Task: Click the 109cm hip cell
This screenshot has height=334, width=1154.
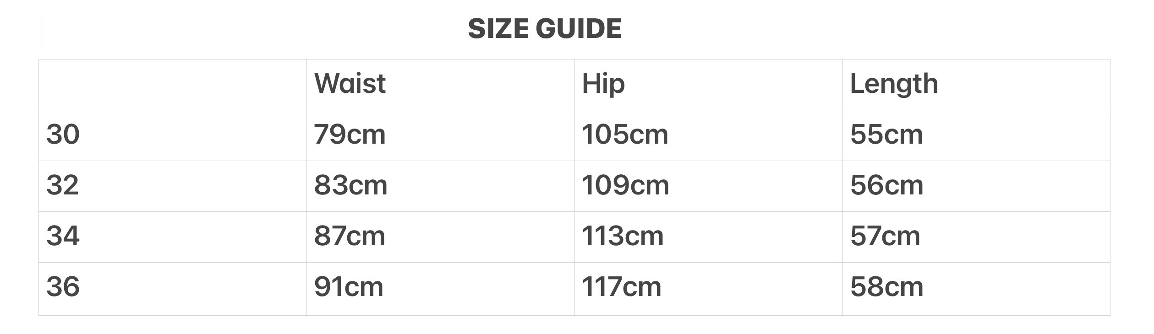Action: [x=625, y=185]
